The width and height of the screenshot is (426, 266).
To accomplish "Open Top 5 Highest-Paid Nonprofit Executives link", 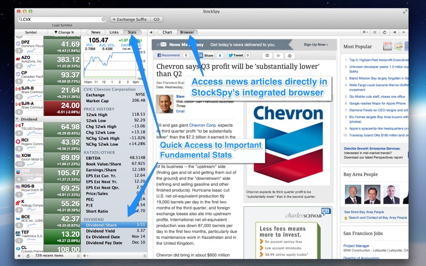I will 379,60.
